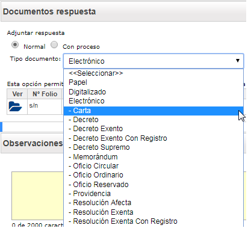Viewport: 248px width, 228px height.
Task: Select Decreto Exento from list
Action: click(153, 129)
